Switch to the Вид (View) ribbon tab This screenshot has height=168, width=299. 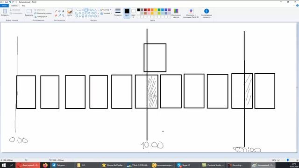tap(23, 6)
